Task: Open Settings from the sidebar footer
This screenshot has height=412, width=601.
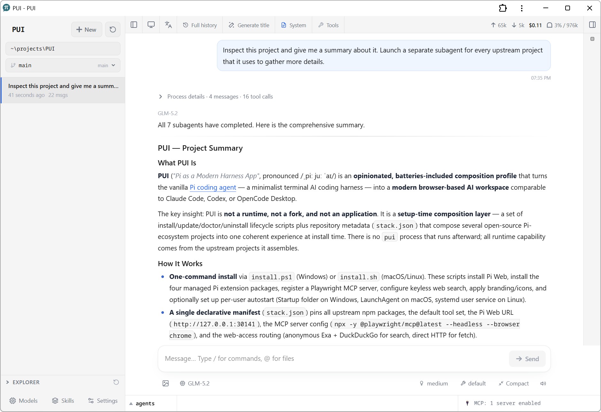Action: click(x=103, y=401)
